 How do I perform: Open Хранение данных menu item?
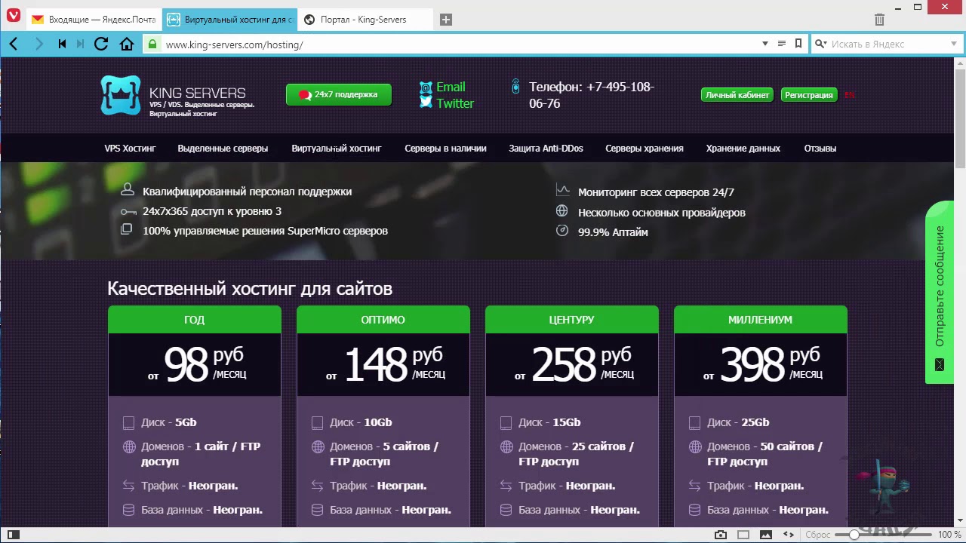click(743, 149)
